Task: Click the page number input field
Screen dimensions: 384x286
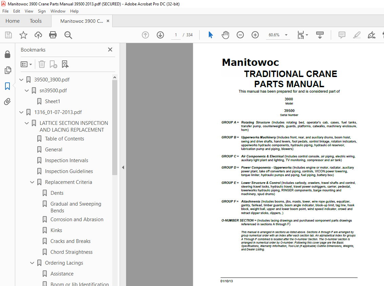Action: [176, 35]
